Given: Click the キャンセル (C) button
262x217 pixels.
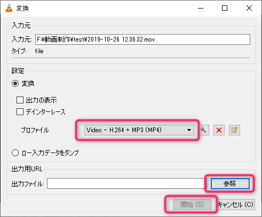Looking at the screenshot, I should 236,204.
